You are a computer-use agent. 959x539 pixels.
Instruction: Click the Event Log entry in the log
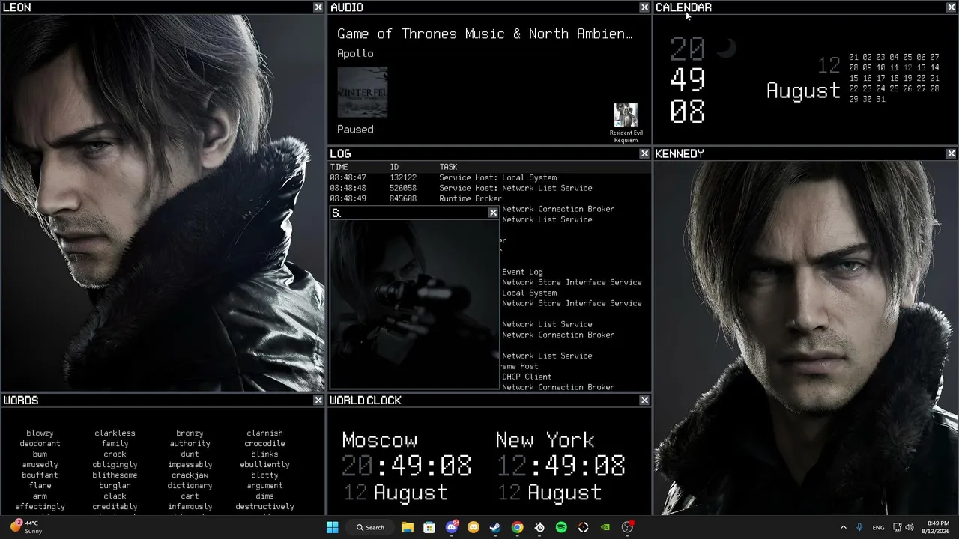(x=522, y=272)
